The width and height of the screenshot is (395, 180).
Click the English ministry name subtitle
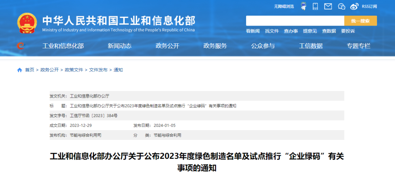(118, 30)
